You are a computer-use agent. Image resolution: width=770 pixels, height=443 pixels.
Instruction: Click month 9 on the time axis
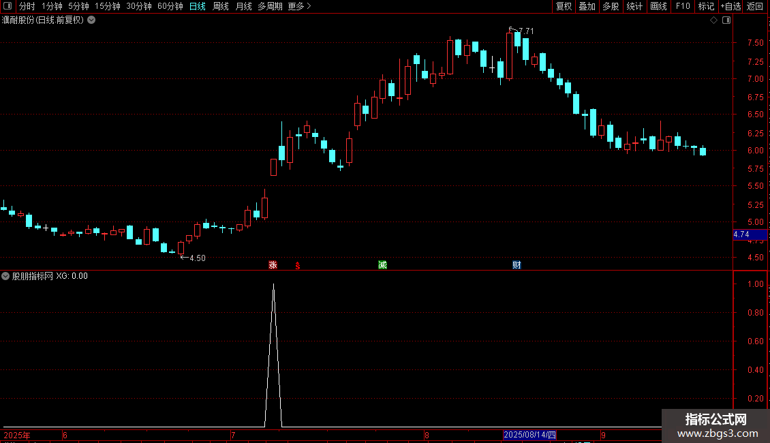pos(603,435)
